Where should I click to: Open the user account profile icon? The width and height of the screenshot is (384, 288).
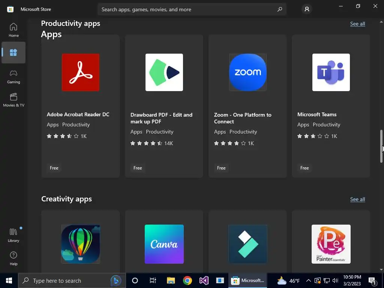click(x=307, y=9)
